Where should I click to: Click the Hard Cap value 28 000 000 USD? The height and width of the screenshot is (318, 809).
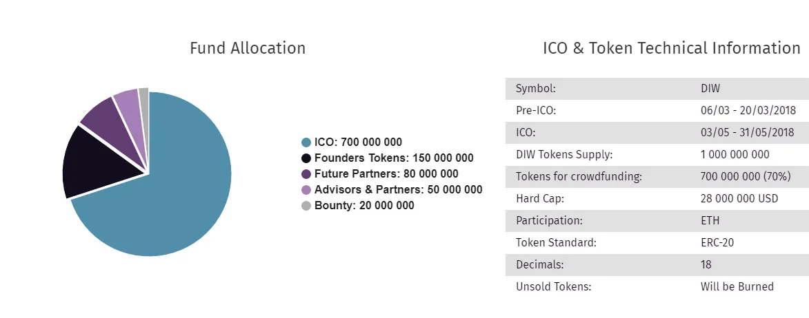(739, 199)
